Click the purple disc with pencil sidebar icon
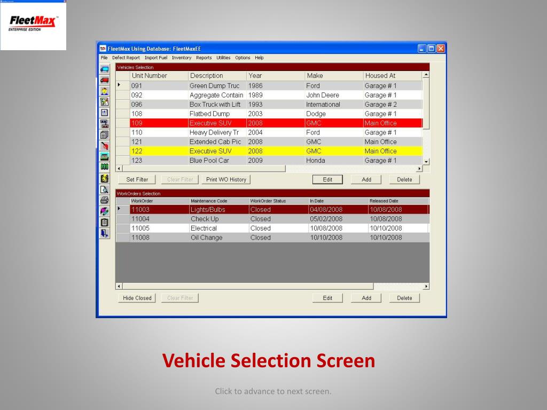 pyautogui.click(x=104, y=211)
